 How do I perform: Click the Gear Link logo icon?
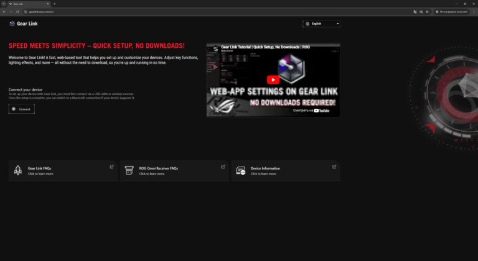pyautogui.click(x=12, y=24)
